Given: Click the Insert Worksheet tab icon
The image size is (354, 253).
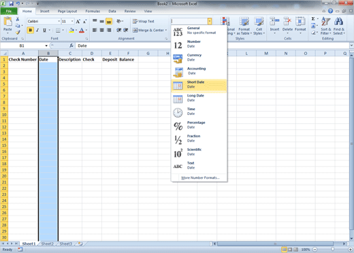Looking at the screenshot, I should (x=80, y=243).
